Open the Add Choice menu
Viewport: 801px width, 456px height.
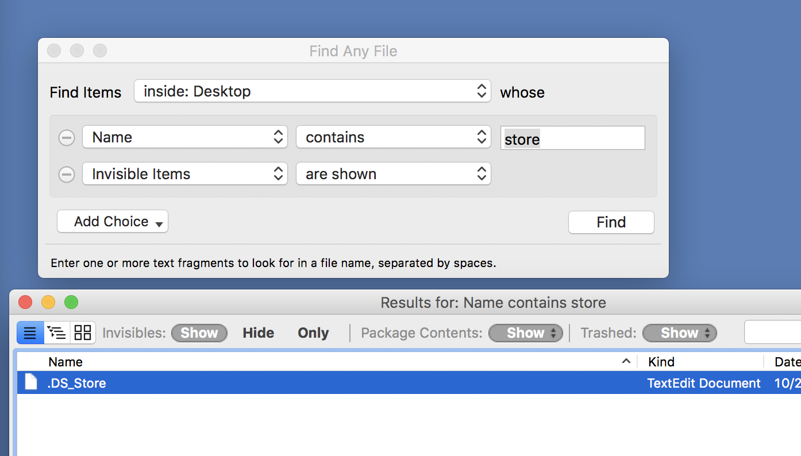[113, 222]
